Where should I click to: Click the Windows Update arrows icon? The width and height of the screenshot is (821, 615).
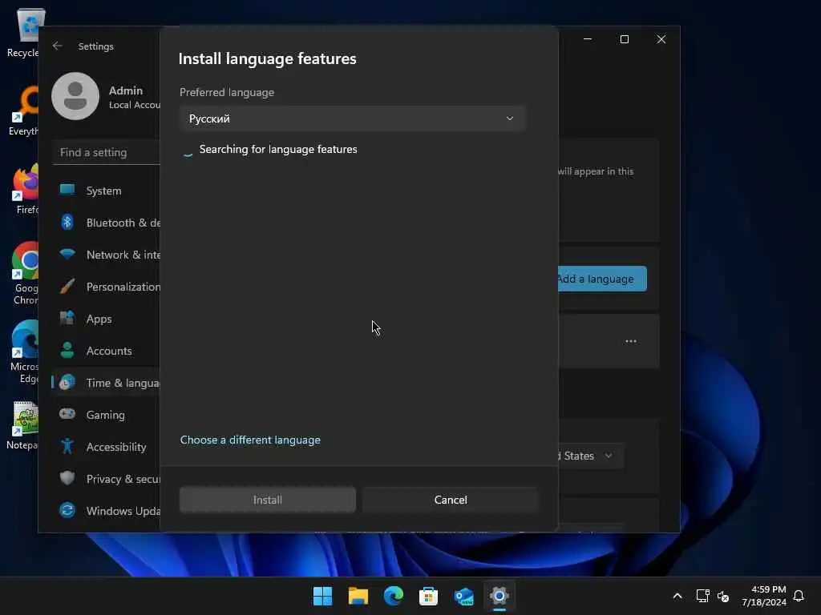click(67, 510)
